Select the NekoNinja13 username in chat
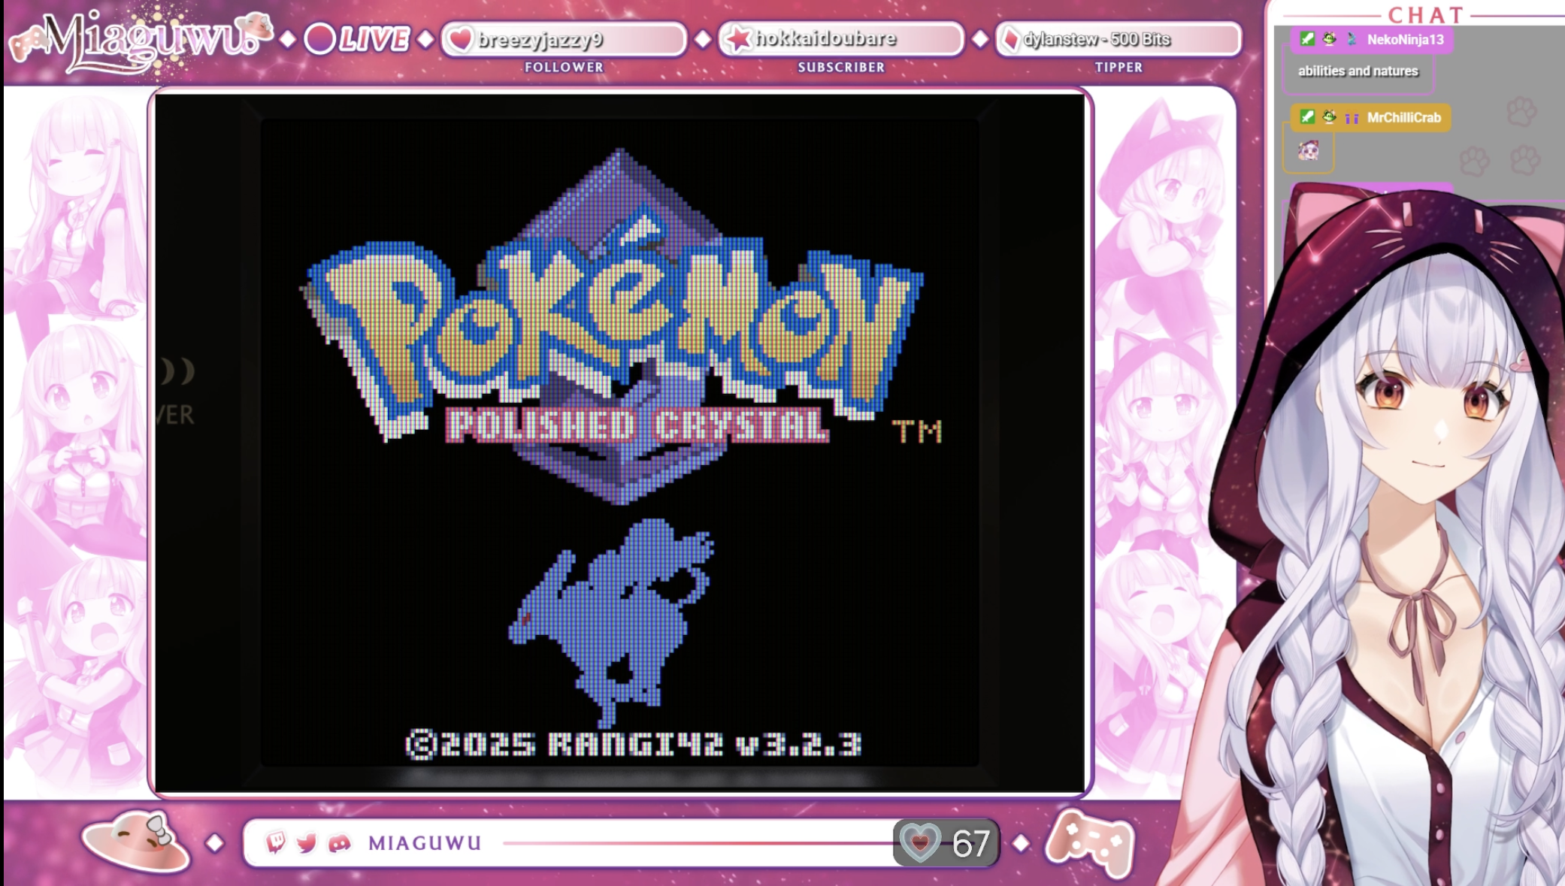Screen dimensions: 1565x886 (1405, 40)
